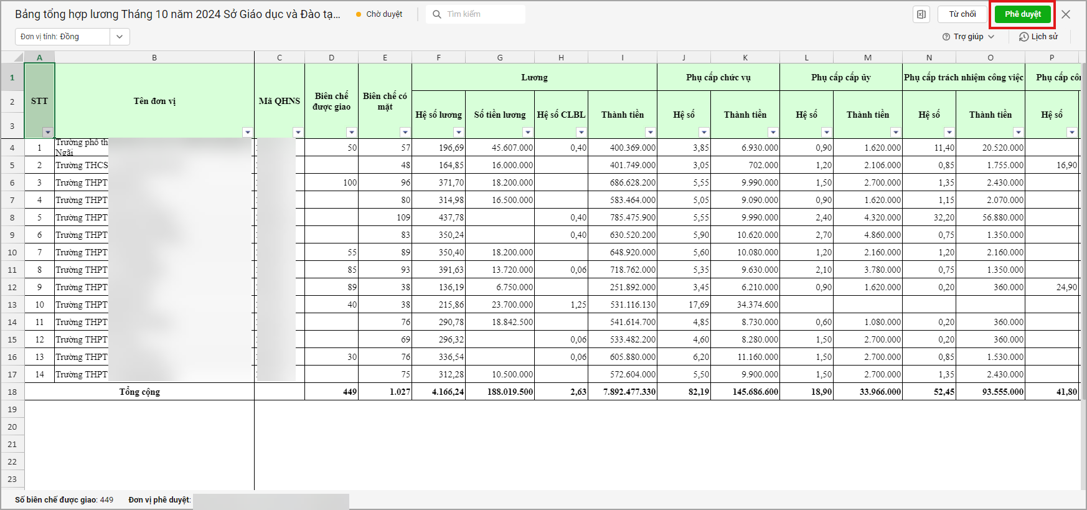Image resolution: width=1087 pixels, height=510 pixels.
Task: Open the Trợ giúp menu
Action: click(x=969, y=37)
